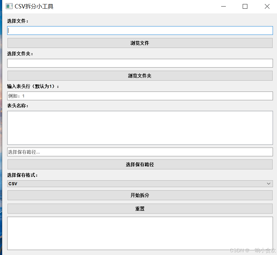Click the CSV拆分小工具 app icon in title bar

9,6
